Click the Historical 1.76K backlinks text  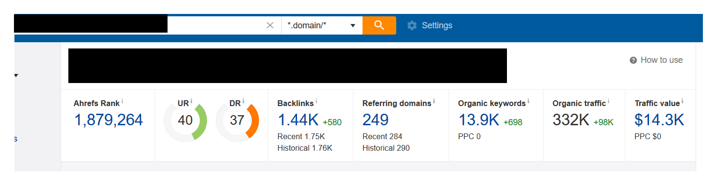tap(305, 148)
